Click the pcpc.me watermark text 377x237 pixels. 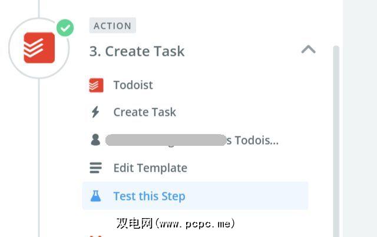(176, 223)
